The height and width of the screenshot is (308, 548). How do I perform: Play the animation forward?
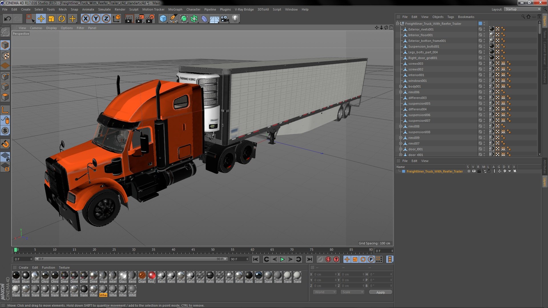click(x=282, y=259)
